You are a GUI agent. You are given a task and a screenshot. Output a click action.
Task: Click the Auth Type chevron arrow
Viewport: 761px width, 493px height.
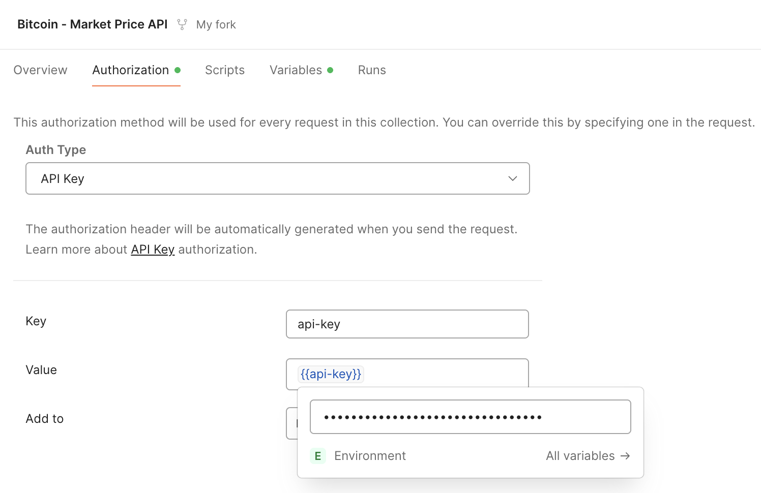click(513, 178)
